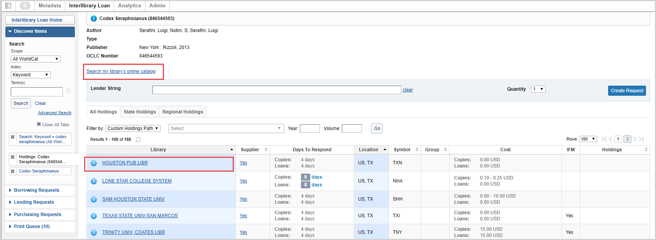The height and width of the screenshot is (240, 656).
Task: Click the back arrow icon in top bar
Action: coord(8,6)
